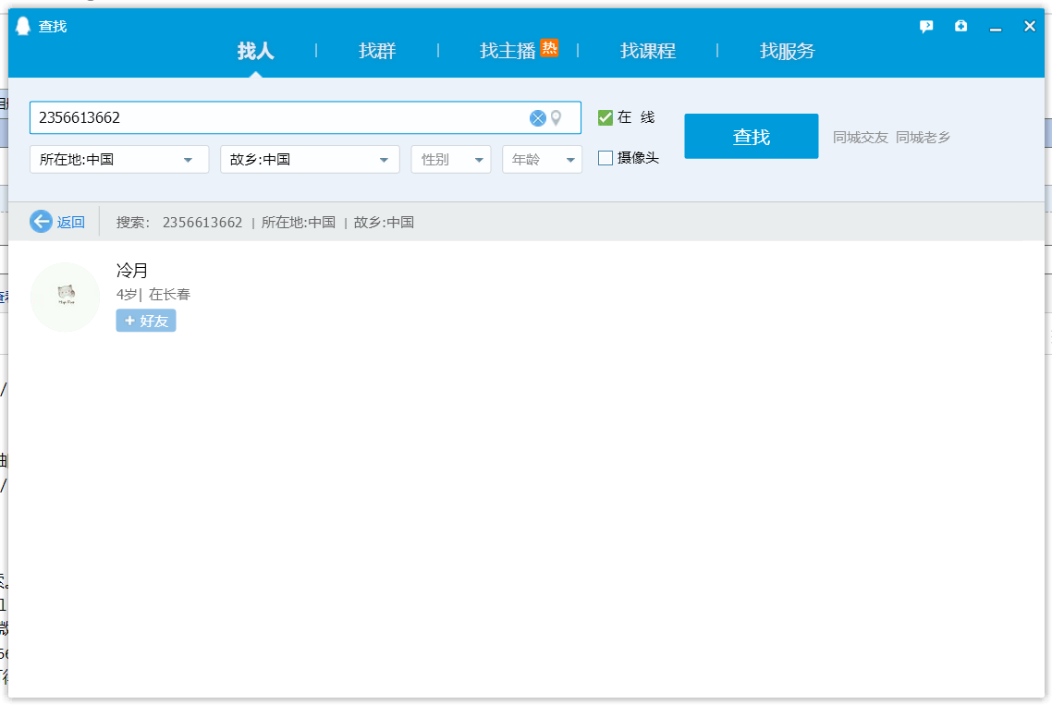Open the 同城交友 link
Image resolution: width=1052 pixels, height=705 pixels.
pos(860,138)
